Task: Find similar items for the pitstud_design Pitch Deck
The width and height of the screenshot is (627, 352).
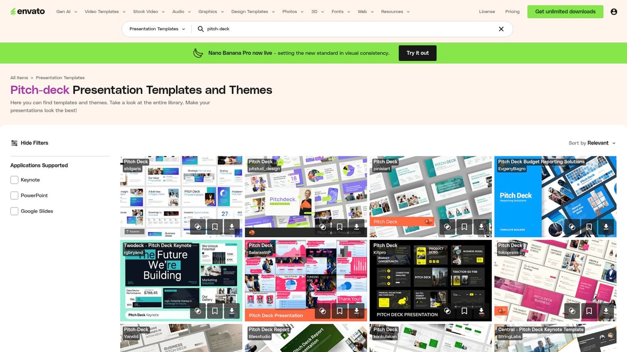Action: click(322, 227)
